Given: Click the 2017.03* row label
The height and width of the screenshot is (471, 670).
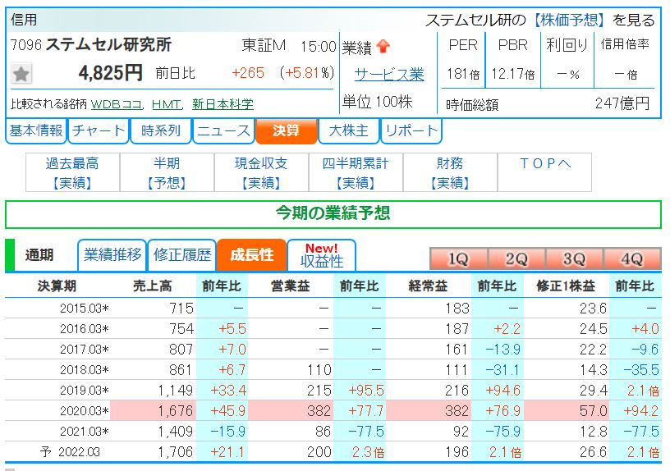Looking at the screenshot, I should point(85,350).
